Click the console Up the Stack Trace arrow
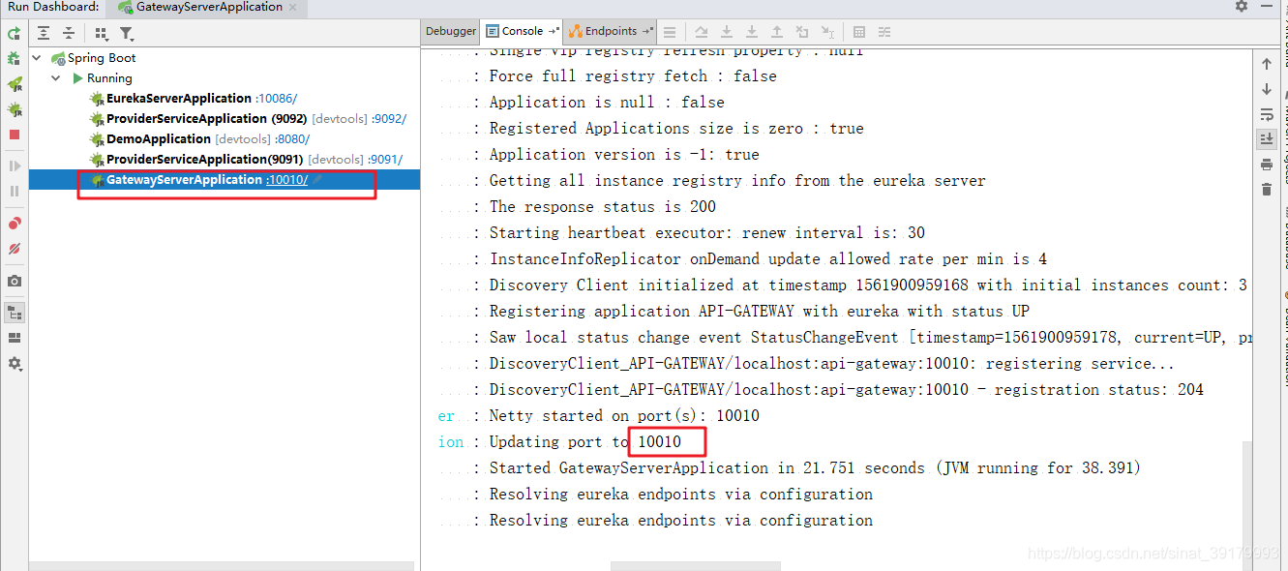The width and height of the screenshot is (1288, 571). pos(1267,64)
